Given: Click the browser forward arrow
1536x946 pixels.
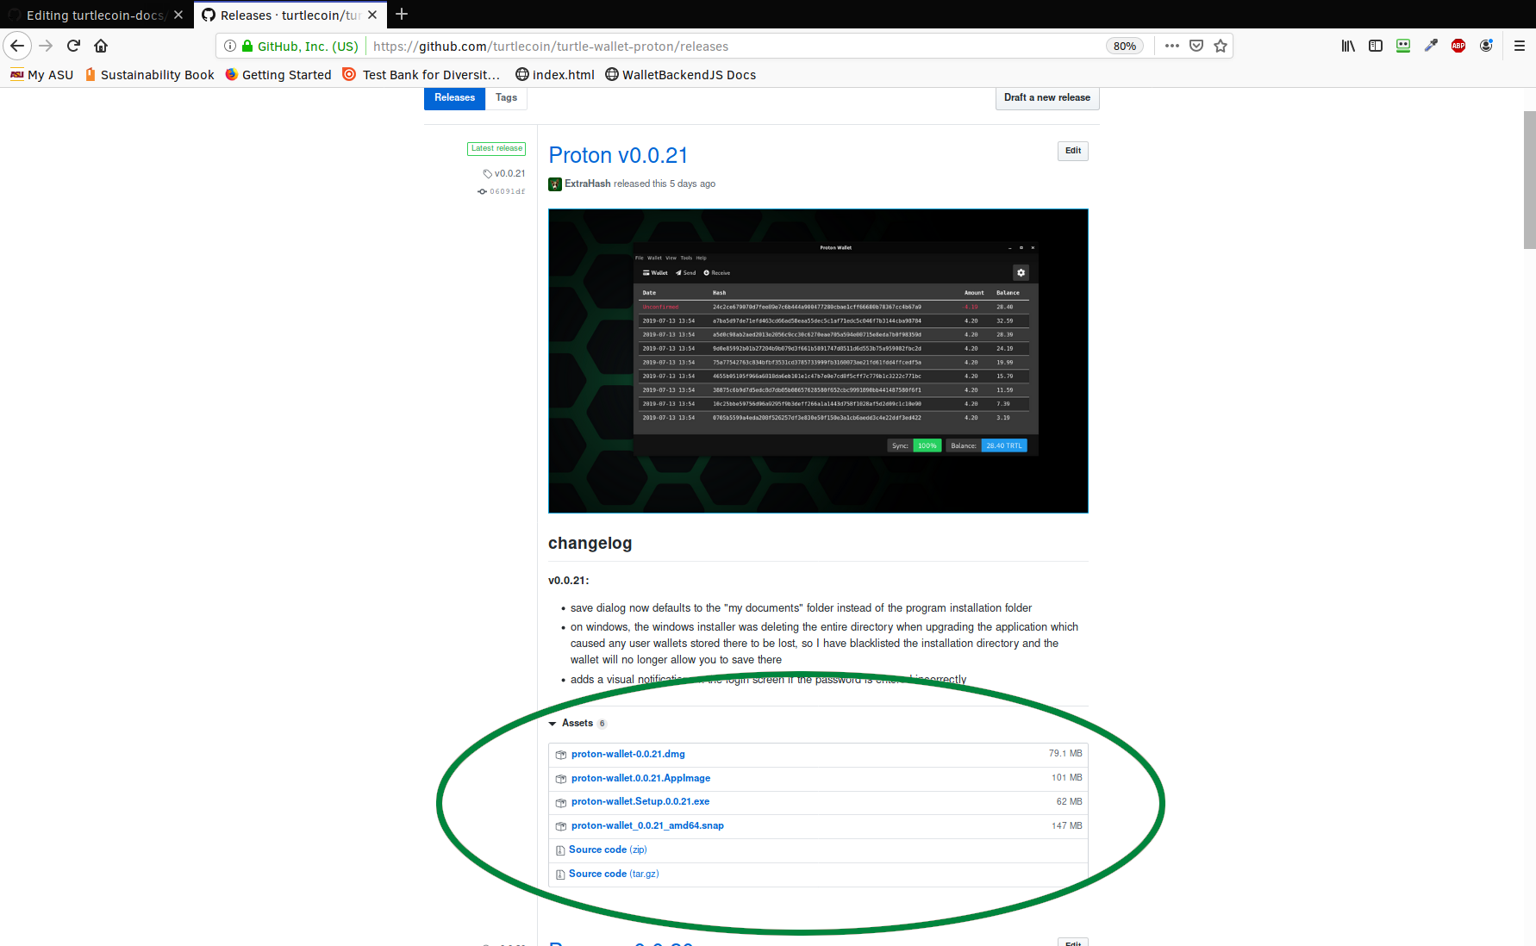Looking at the screenshot, I should pos(46,46).
